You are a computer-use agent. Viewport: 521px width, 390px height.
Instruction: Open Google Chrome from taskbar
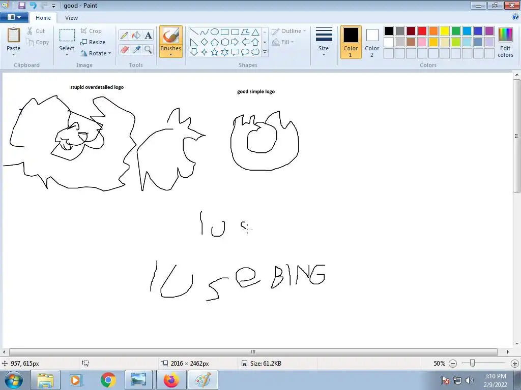pos(108,380)
